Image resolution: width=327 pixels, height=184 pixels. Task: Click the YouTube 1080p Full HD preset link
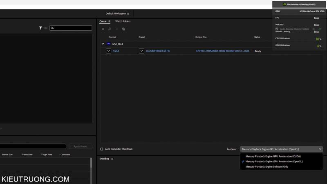[158, 51]
